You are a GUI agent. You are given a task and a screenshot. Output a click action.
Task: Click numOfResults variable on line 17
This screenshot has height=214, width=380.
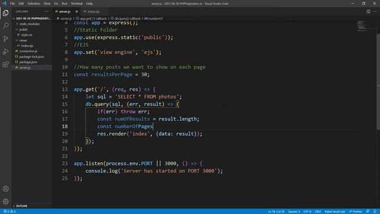tap(132, 119)
